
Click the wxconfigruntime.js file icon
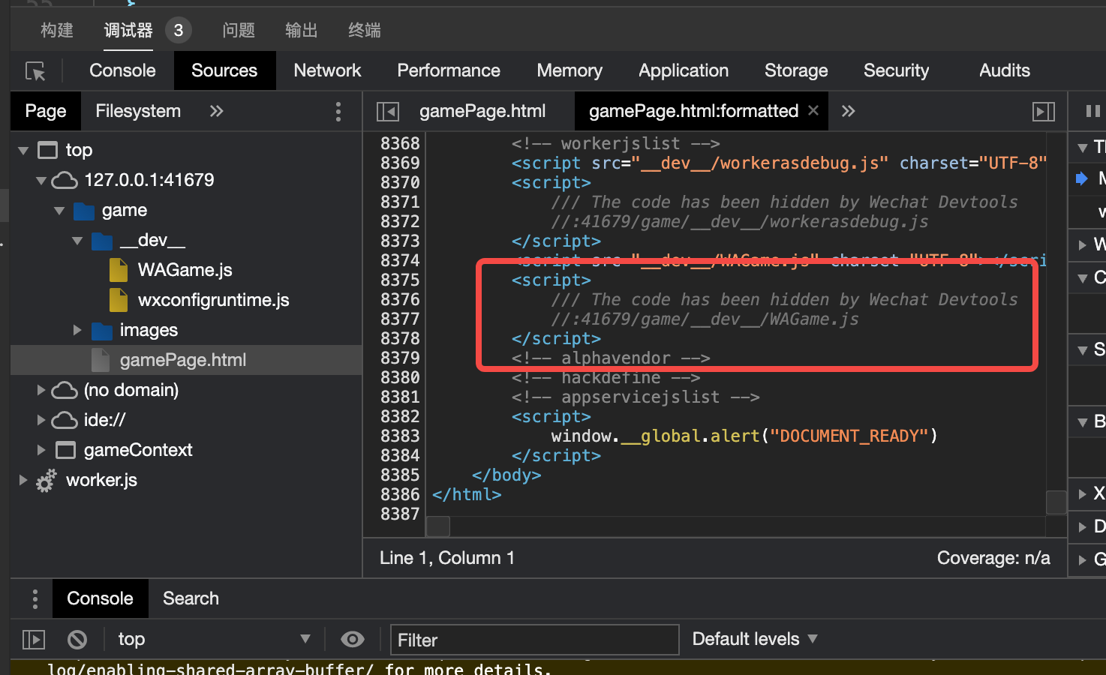(x=119, y=300)
